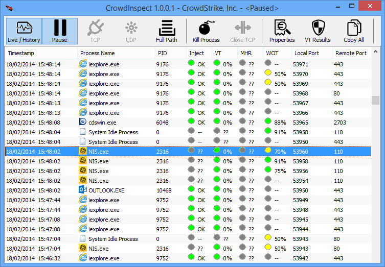385x267 pixels.
Task: Click the yellow WOT dot in the highlighted NIS.exe row
Action: point(268,150)
